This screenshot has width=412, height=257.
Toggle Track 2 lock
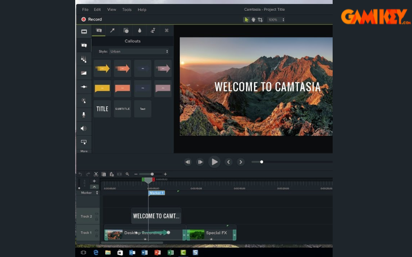(96, 219)
